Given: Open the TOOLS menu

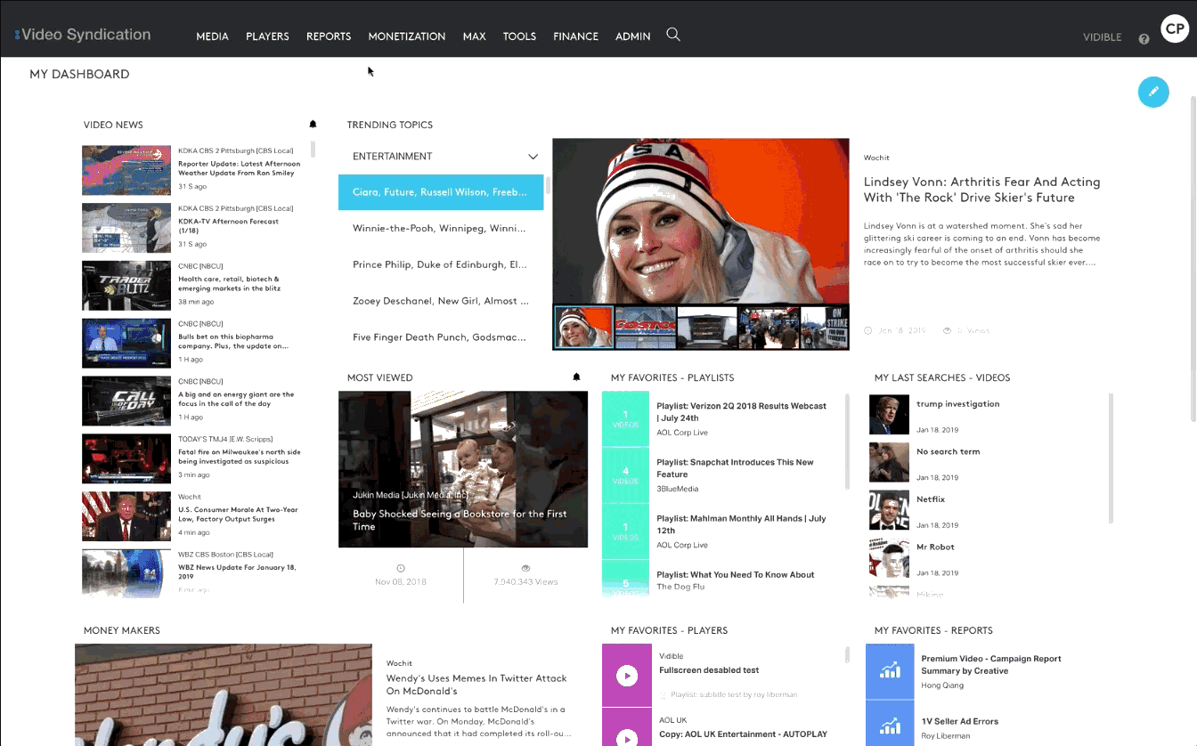Looking at the screenshot, I should [519, 36].
